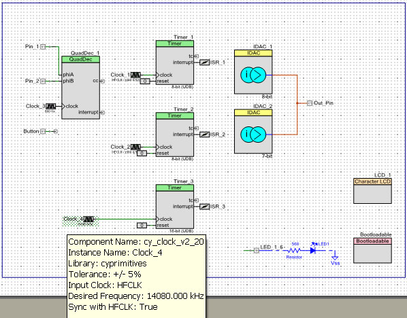The height and width of the screenshot is (318, 407).
Task: Click the Clock_3 clock symbol
Action: [x=50, y=106]
